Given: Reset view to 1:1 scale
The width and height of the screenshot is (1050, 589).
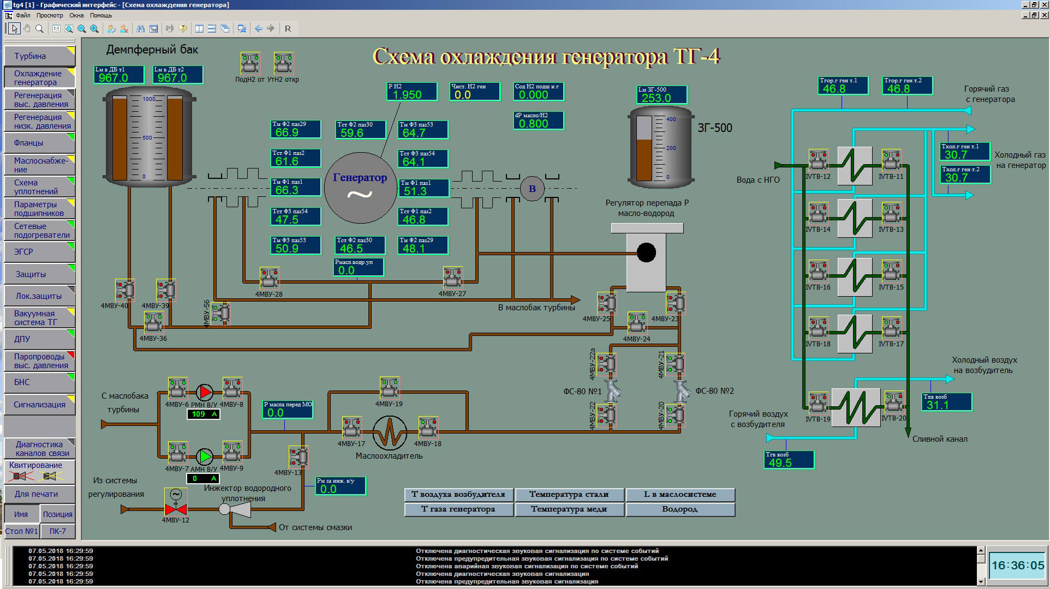Looking at the screenshot, I should point(56,28).
